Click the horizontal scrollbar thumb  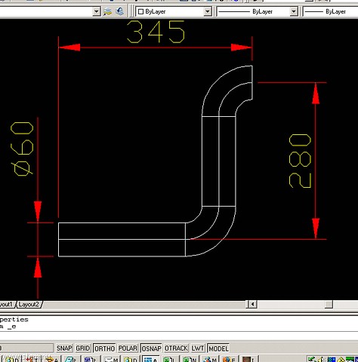(329, 305)
